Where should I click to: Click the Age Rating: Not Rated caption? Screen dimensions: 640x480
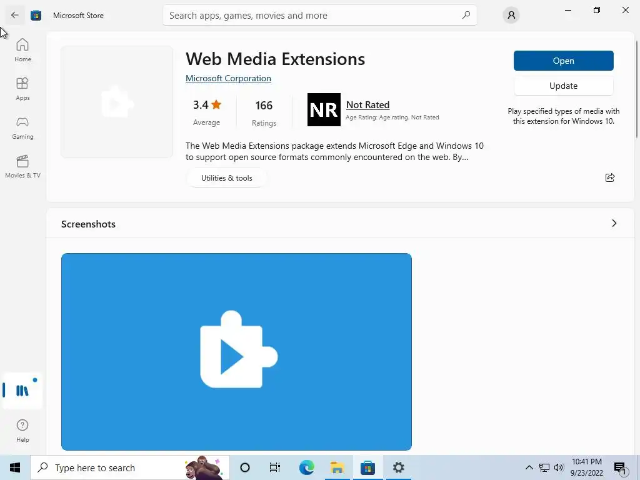pos(392,117)
